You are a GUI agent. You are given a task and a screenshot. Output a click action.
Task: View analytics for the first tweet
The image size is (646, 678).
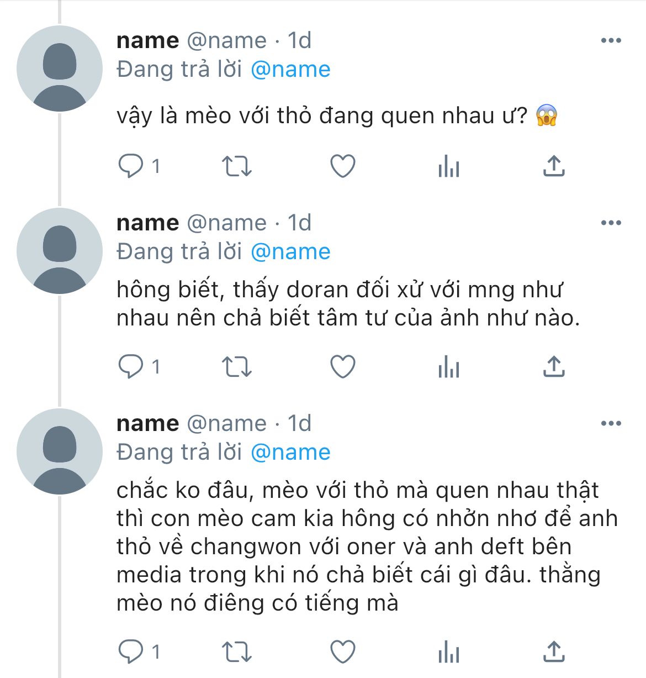coord(448,166)
